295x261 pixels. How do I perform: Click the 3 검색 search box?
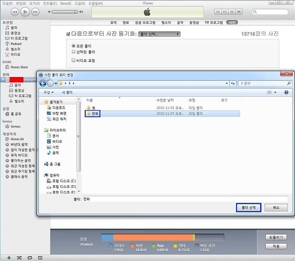pos(265,83)
